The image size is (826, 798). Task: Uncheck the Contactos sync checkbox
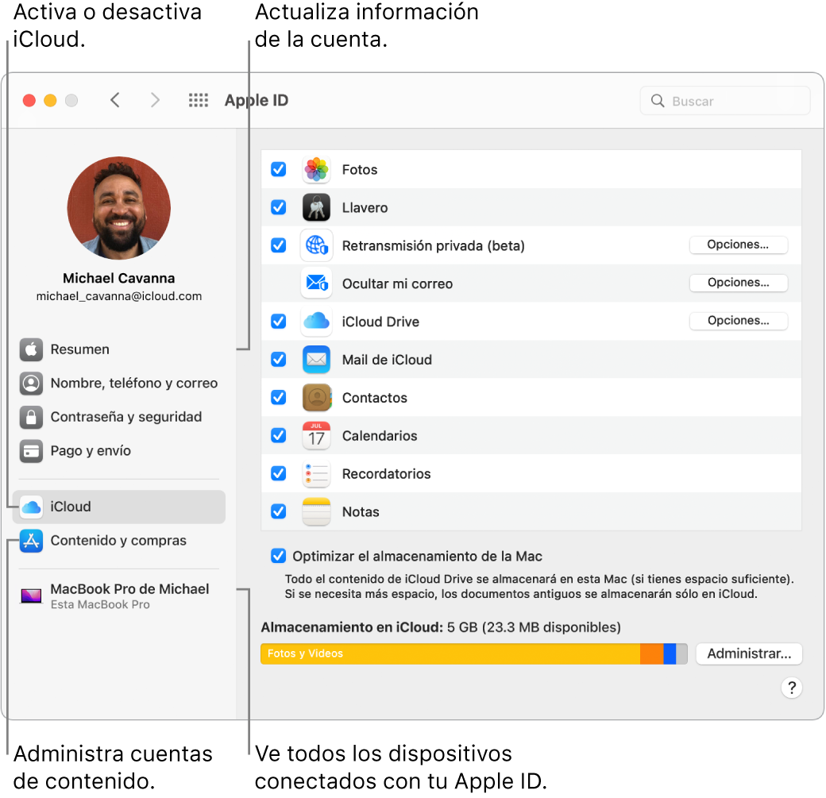279,397
